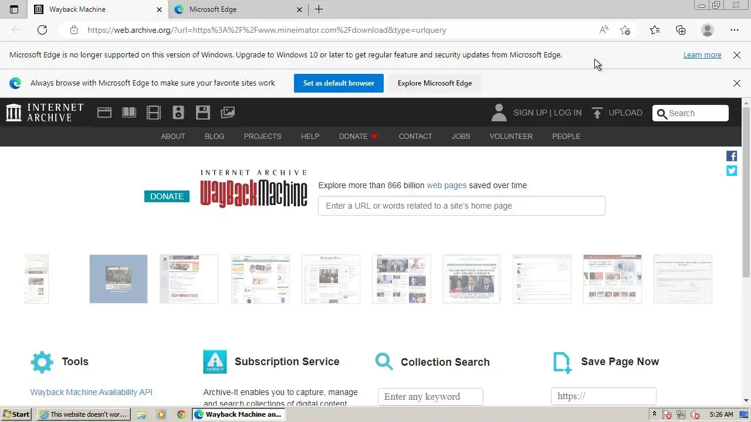The width and height of the screenshot is (751, 422).
Task: Open the Video film icon
Action: coord(154,113)
